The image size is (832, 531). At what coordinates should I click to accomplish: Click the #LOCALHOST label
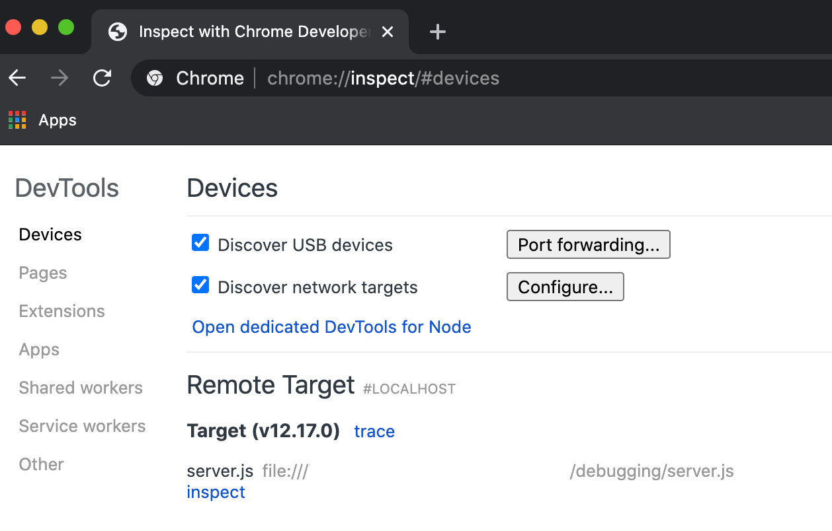point(409,389)
